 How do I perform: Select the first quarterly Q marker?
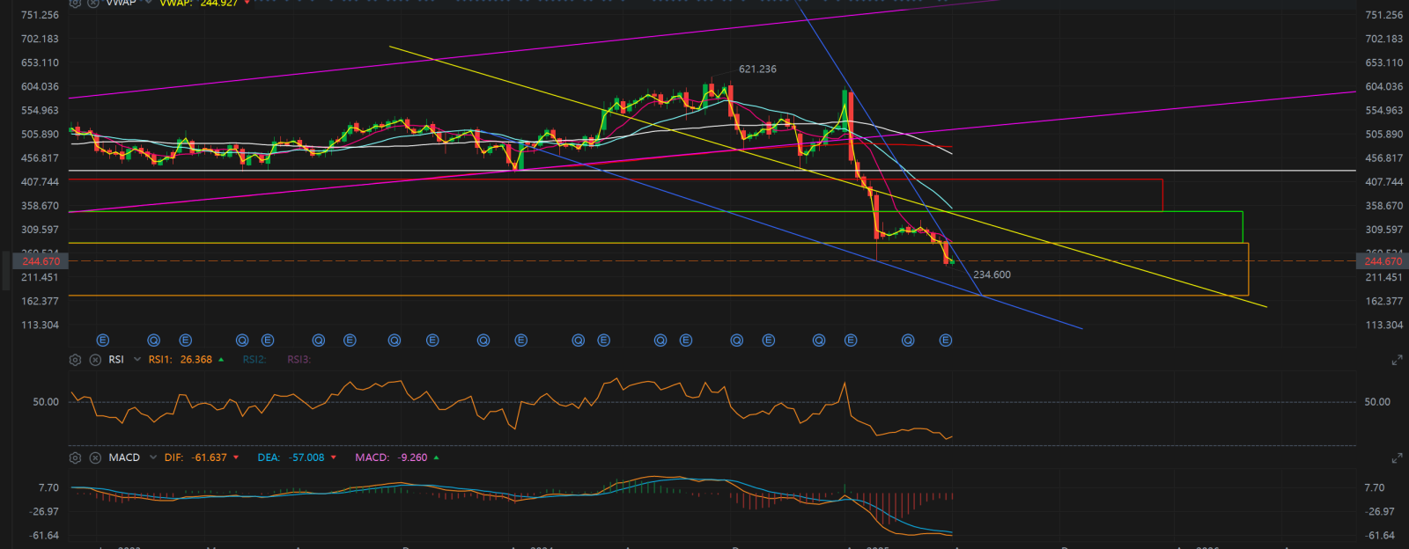153,340
